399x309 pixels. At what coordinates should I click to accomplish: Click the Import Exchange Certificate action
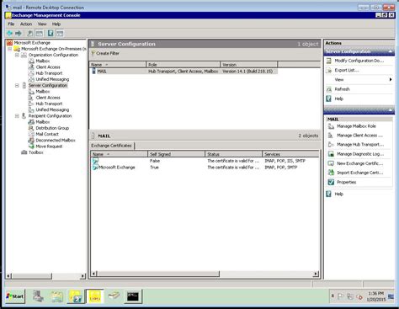[x=359, y=173]
